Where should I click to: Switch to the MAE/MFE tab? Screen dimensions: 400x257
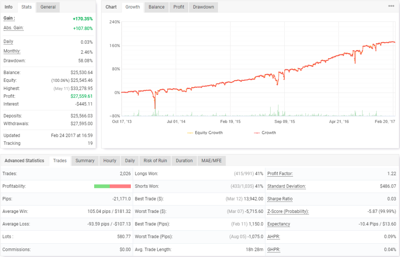point(211,161)
